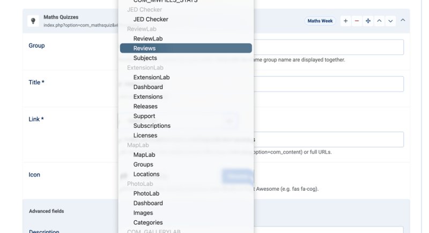Select Categories under PhotoLab

(186, 222)
